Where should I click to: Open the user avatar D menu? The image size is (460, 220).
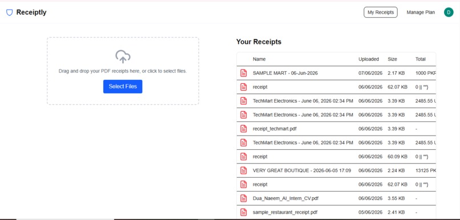(449, 13)
